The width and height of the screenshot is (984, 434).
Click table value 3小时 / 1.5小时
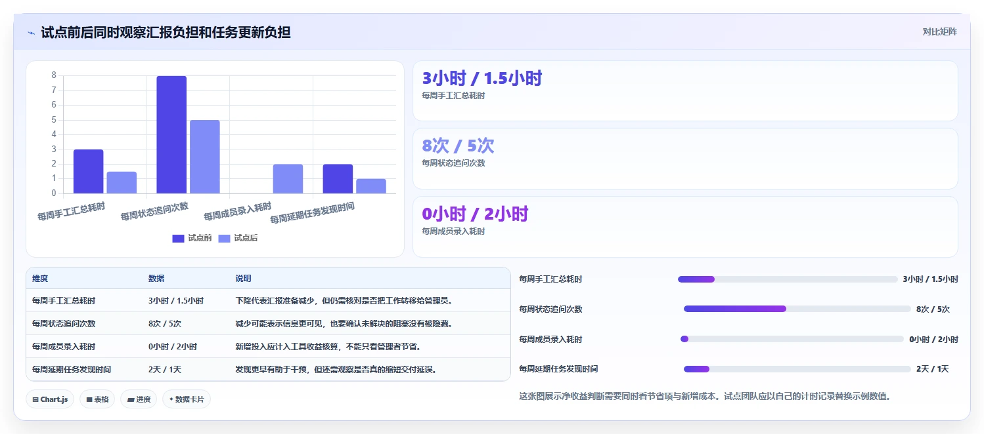click(x=176, y=301)
